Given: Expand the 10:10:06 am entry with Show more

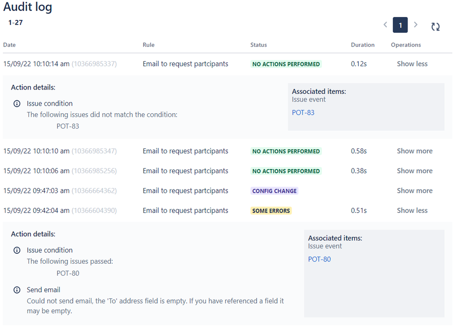Looking at the screenshot, I should pyautogui.click(x=415, y=171).
